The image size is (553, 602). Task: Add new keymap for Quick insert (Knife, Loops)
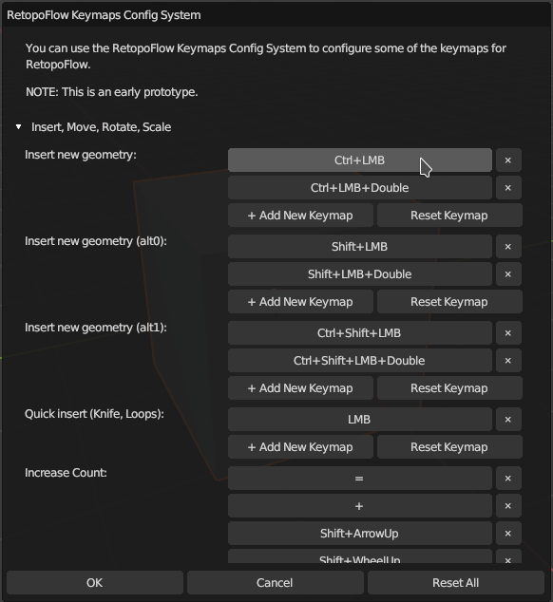tap(300, 447)
